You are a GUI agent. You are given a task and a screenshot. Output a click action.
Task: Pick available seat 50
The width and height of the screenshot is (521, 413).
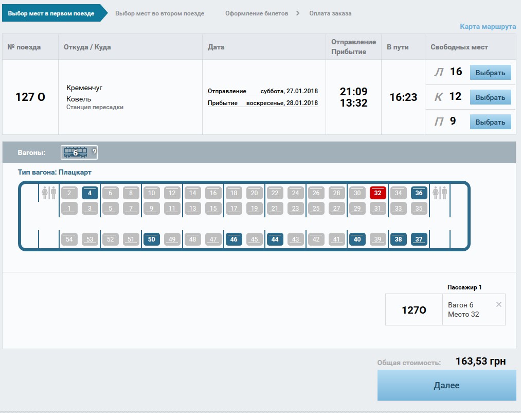pyautogui.click(x=151, y=239)
